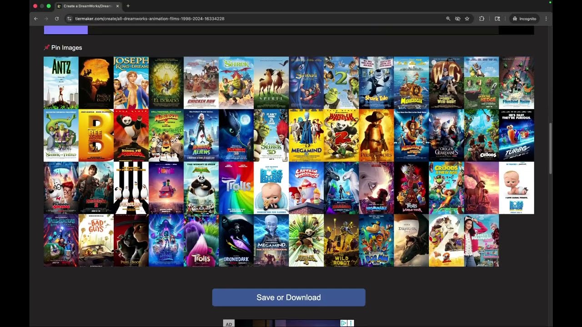
Task: Select the Rise of the Guardians poster
Action: [x=446, y=135]
